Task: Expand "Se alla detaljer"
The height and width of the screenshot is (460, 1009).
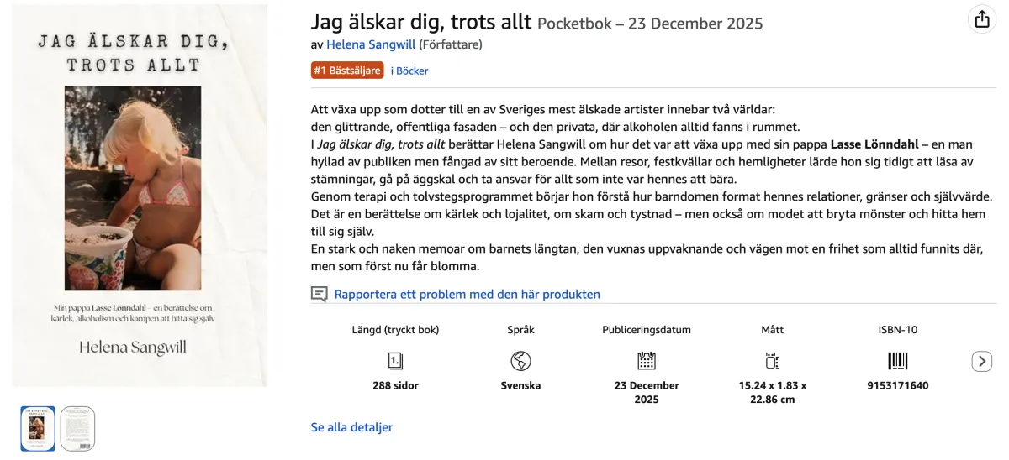Action: coord(351,427)
